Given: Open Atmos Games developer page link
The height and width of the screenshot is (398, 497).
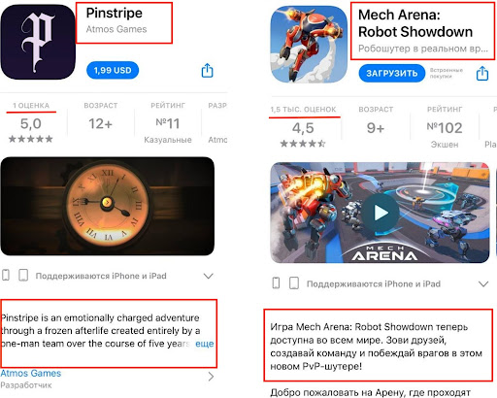Looking at the screenshot, I should coord(31,373).
